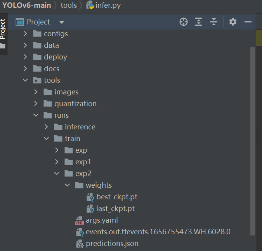Click the weights folder icon
The image size is (262, 251).
point(79,185)
